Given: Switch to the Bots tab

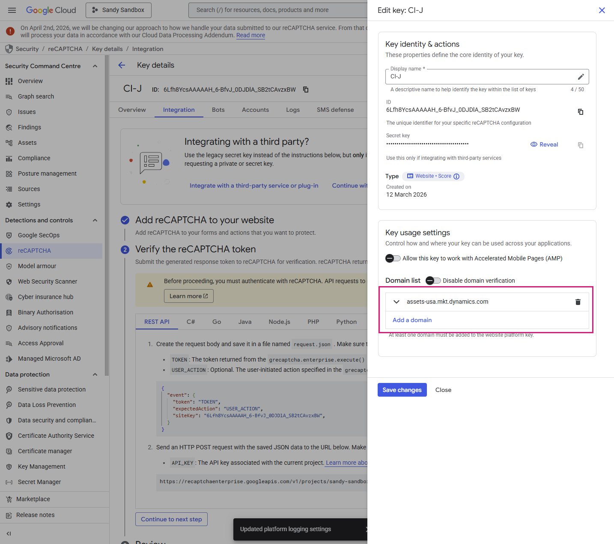Looking at the screenshot, I should coord(218,110).
